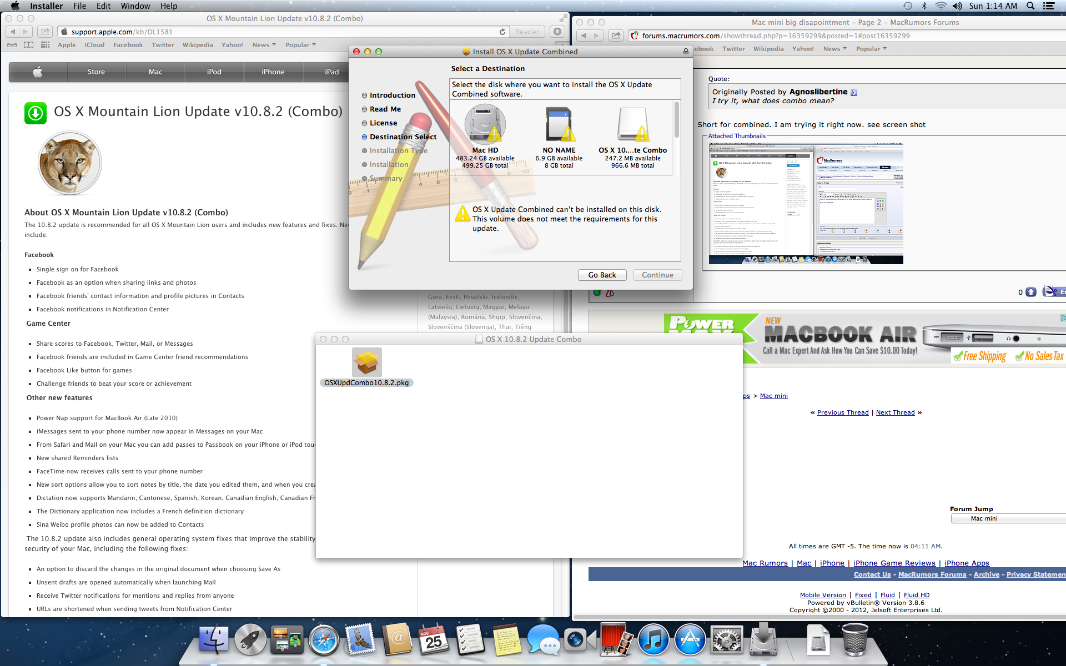
Task: Open Spotlight search in menu bar
Action: point(1030,6)
